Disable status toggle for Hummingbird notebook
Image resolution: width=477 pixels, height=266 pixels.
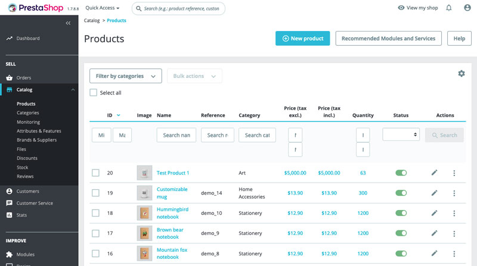click(x=401, y=213)
